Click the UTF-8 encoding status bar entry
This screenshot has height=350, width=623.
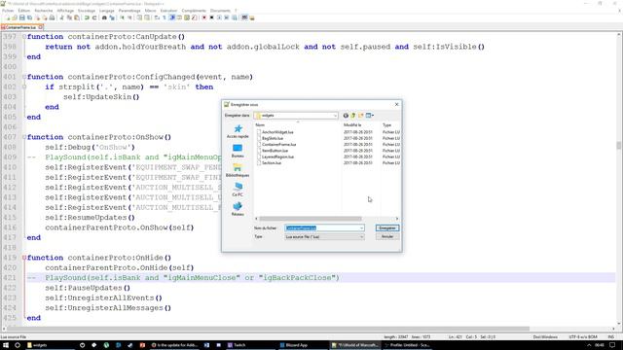pos(583,337)
